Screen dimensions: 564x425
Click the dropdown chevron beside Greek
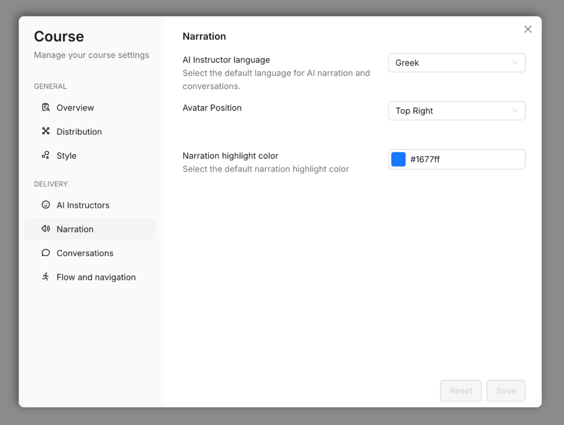click(515, 62)
